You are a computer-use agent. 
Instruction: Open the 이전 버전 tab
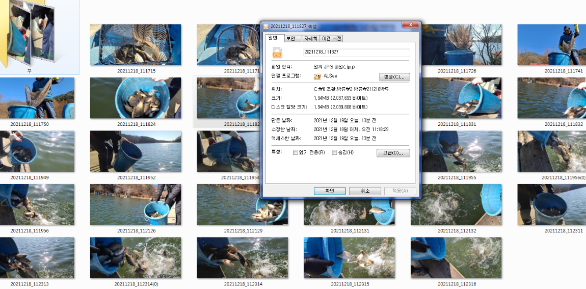(331, 39)
